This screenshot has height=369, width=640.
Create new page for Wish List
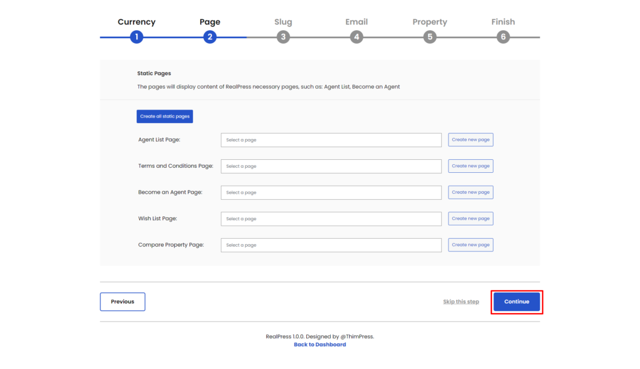pos(471,218)
